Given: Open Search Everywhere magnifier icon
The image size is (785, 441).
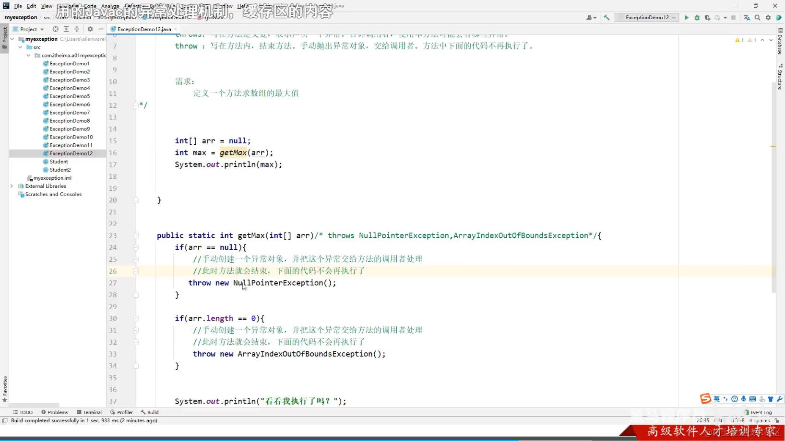Looking at the screenshot, I should pyautogui.click(x=757, y=18).
